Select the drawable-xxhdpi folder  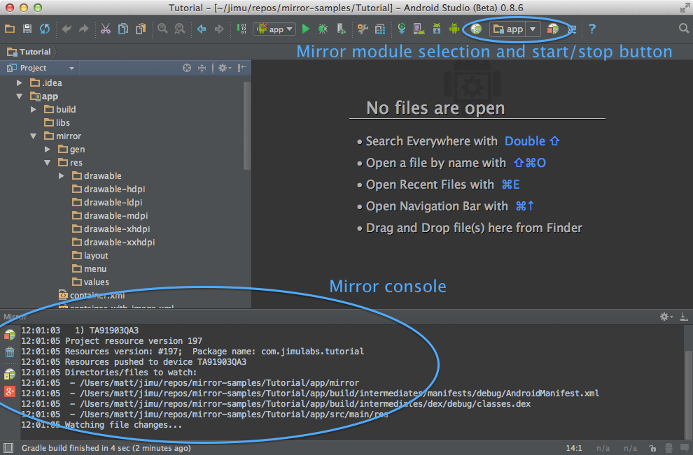tap(113, 243)
